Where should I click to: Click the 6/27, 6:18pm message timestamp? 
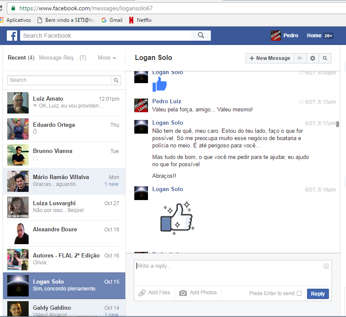pyautogui.click(x=320, y=190)
